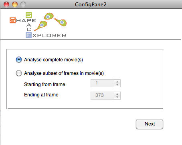Decrement the Ending at frame spinner
Viewport: 182px width, 145px height.
117,97
